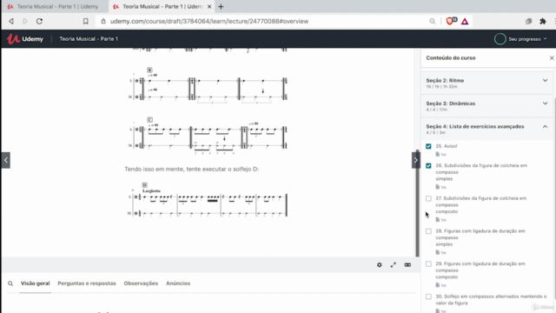The width and height of the screenshot is (556, 313).
Task: Check lecture 28 ligadura compasso simples checkbox
Action: pyautogui.click(x=428, y=231)
